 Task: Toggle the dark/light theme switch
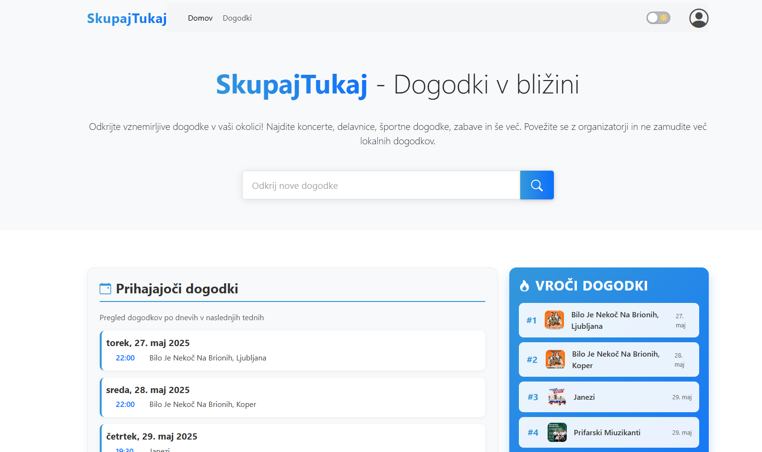(x=658, y=18)
